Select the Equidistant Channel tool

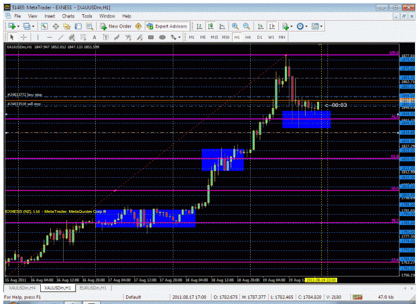coord(72,37)
